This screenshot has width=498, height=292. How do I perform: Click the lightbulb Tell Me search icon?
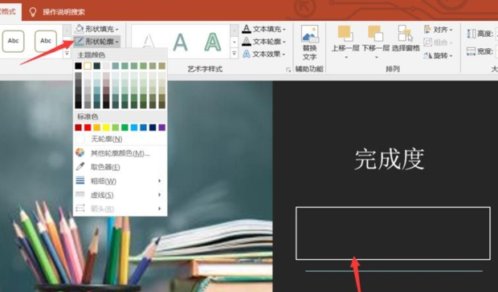(x=33, y=12)
